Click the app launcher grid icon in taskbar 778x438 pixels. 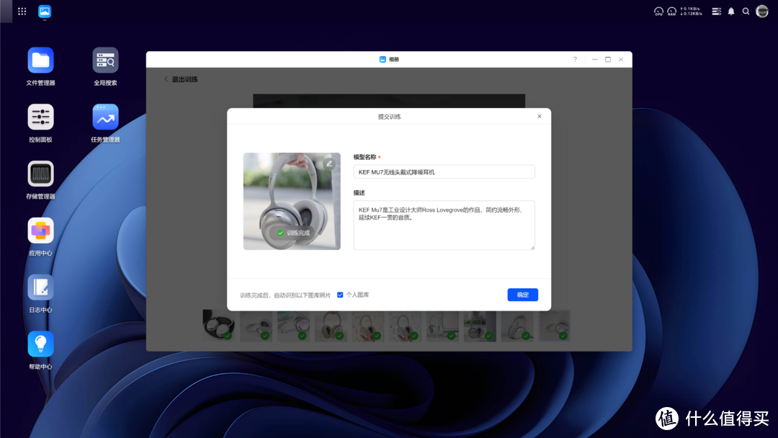(20, 11)
